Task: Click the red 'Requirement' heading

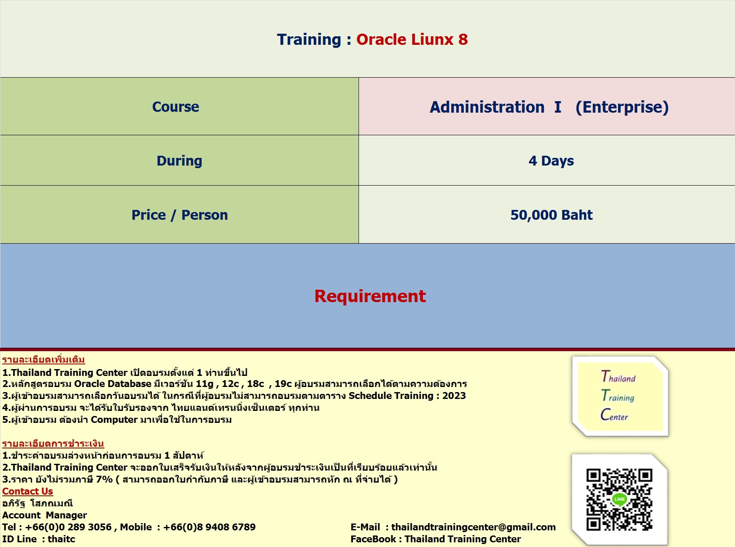Action: [x=370, y=296]
